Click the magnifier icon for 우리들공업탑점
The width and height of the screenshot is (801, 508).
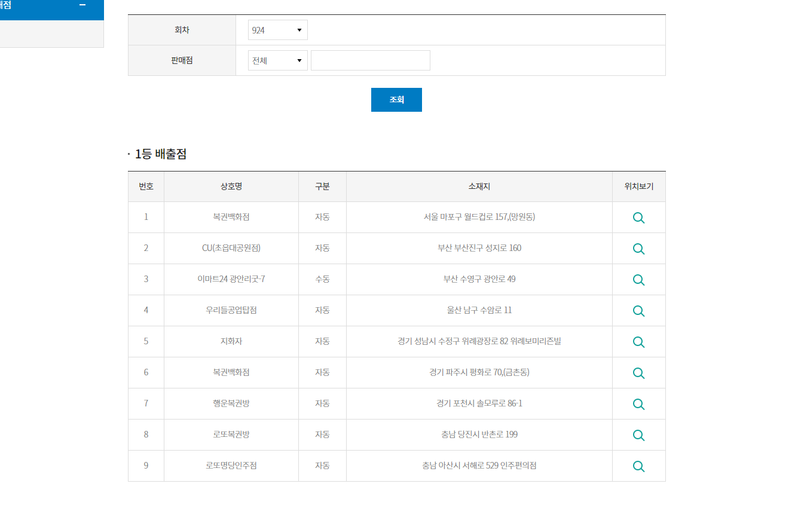point(638,311)
